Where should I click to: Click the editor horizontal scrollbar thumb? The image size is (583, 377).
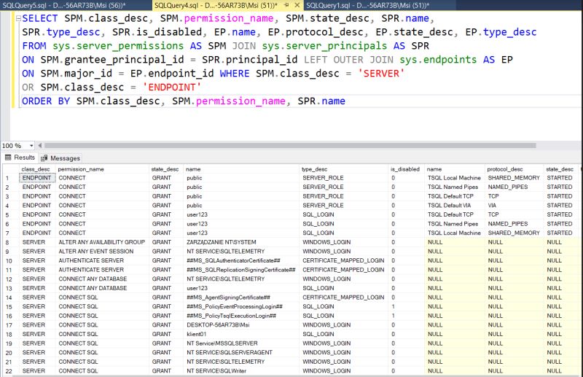pyautogui.click(x=290, y=146)
